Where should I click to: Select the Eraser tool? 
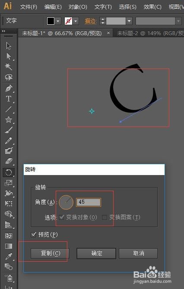coord(9,162)
